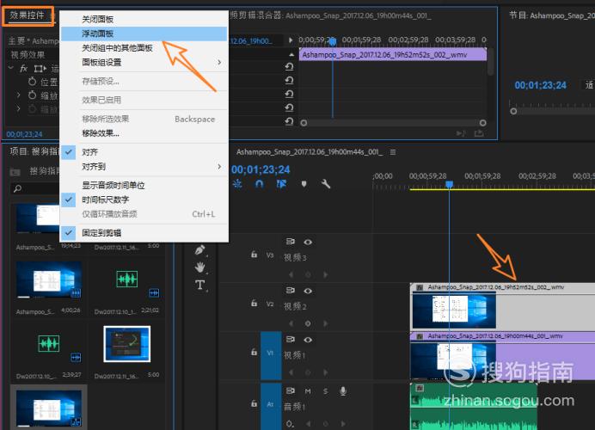Go to next keyframe on 视频2 track
The width and height of the screenshot is (595, 430).
[x=325, y=323]
